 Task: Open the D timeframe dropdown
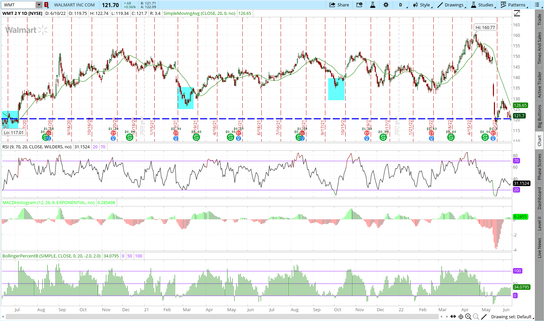(x=402, y=5)
